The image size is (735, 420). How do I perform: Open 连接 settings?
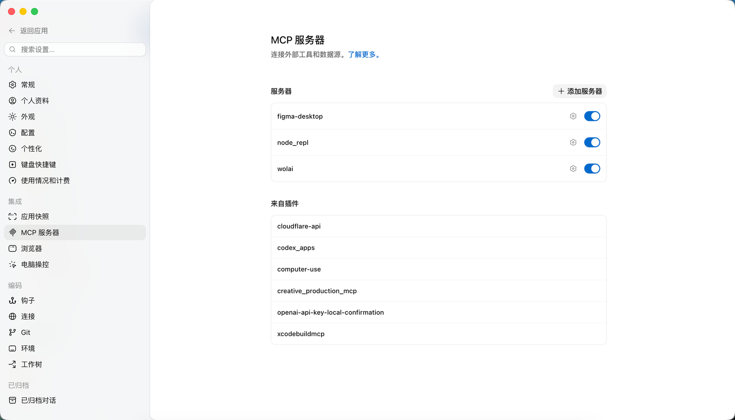tap(75, 317)
